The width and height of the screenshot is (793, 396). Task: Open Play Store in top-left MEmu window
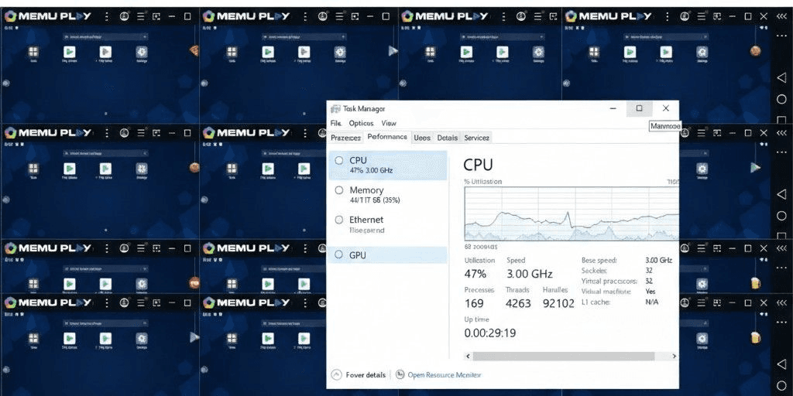click(x=69, y=52)
